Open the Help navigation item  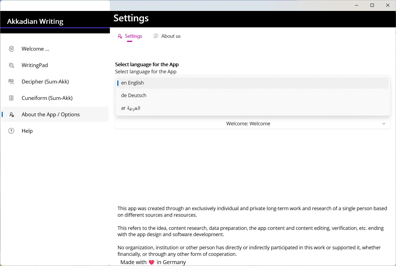(x=27, y=131)
